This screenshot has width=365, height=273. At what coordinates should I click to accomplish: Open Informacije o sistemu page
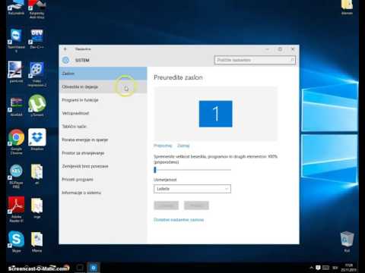click(103, 193)
